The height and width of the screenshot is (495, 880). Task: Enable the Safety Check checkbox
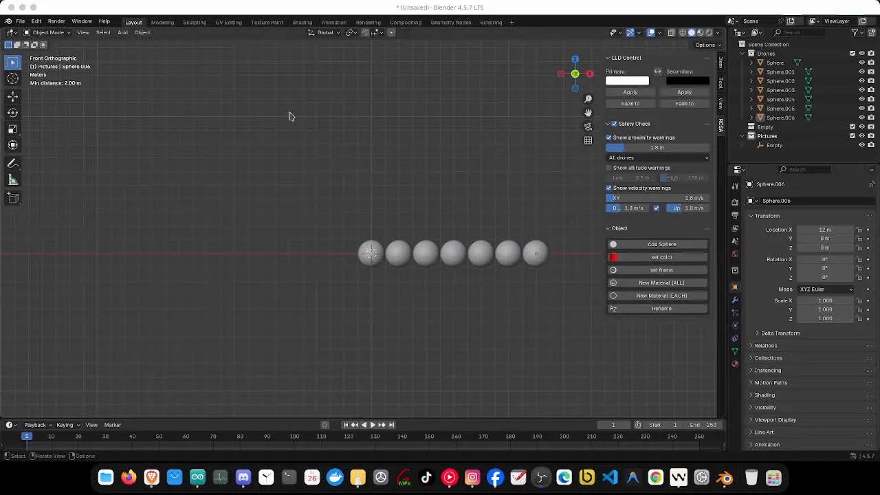614,124
